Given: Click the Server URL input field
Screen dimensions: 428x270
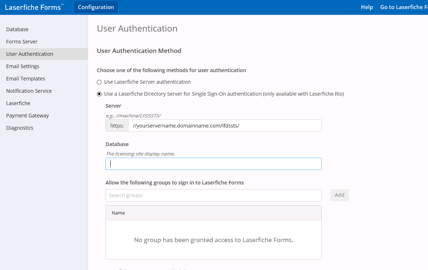Looking at the screenshot, I should tap(225, 125).
